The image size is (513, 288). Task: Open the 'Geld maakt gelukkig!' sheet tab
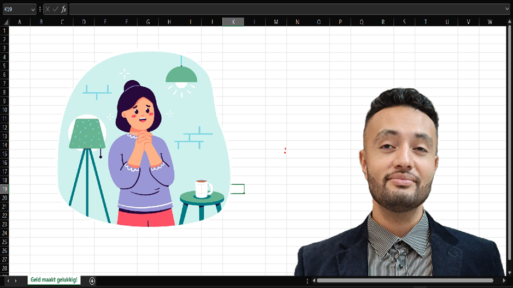[x=54, y=280]
